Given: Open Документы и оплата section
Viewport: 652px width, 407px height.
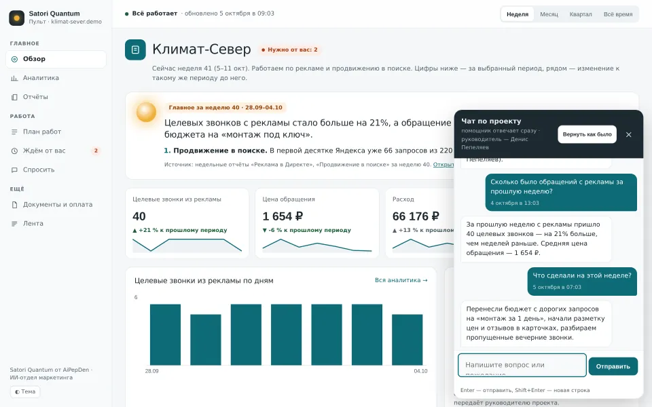Looking at the screenshot, I should tap(56, 204).
